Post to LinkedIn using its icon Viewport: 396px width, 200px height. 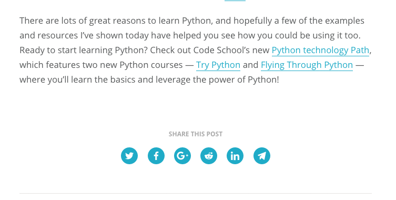tap(235, 156)
